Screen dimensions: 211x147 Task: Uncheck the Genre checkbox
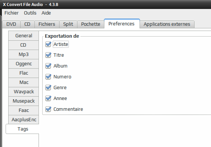pyautogui.click(x=48, y=88)
